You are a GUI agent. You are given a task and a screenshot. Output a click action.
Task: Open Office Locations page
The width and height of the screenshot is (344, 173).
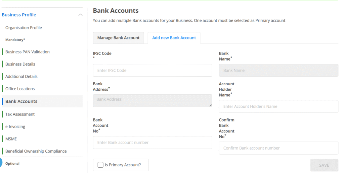(x=20, y=89)
